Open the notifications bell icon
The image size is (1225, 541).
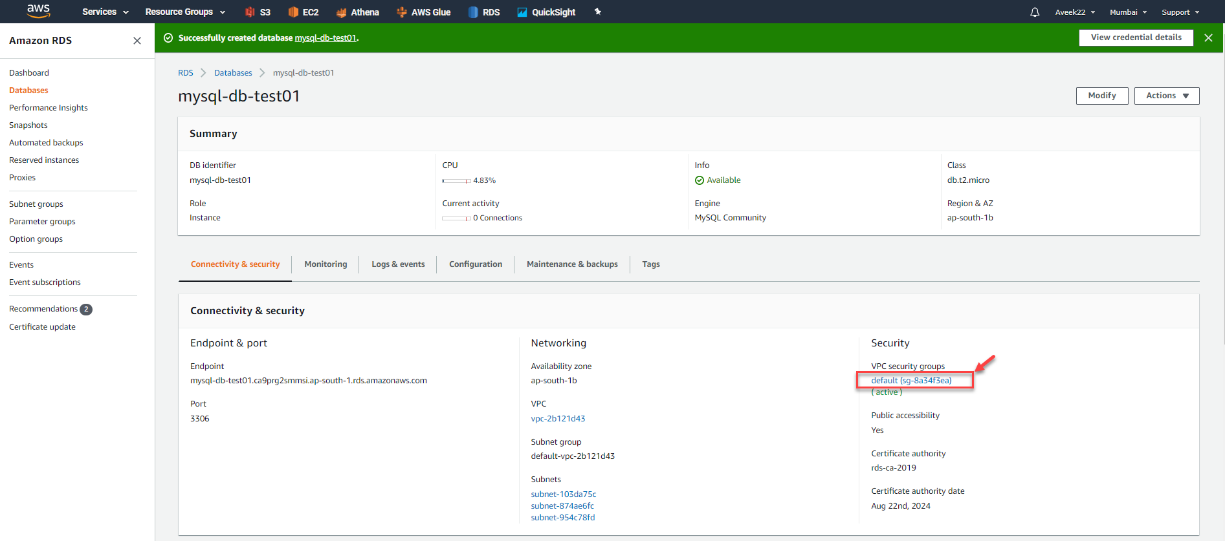pyautogui.click(x=1035, y=12)
